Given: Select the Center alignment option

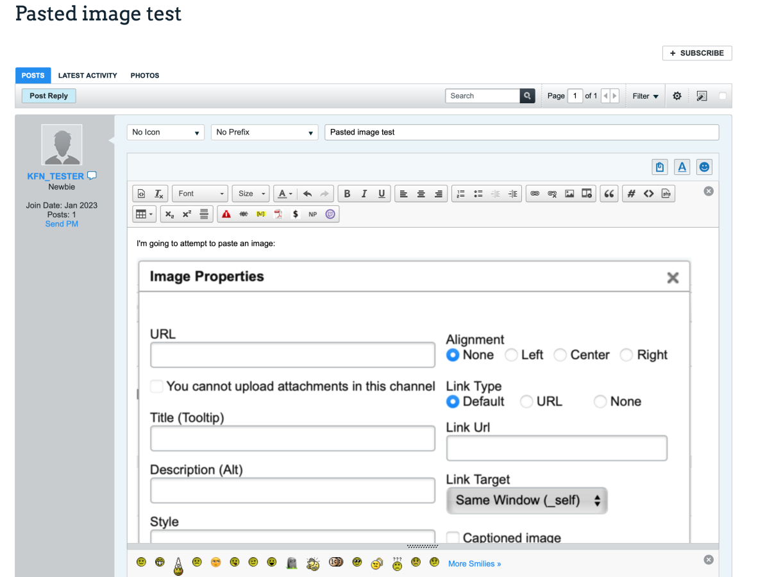Looking at the screenshot, I should click(x=560, y=355).
